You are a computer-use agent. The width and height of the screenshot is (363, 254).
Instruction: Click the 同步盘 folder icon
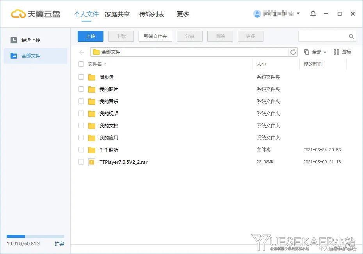92,77
